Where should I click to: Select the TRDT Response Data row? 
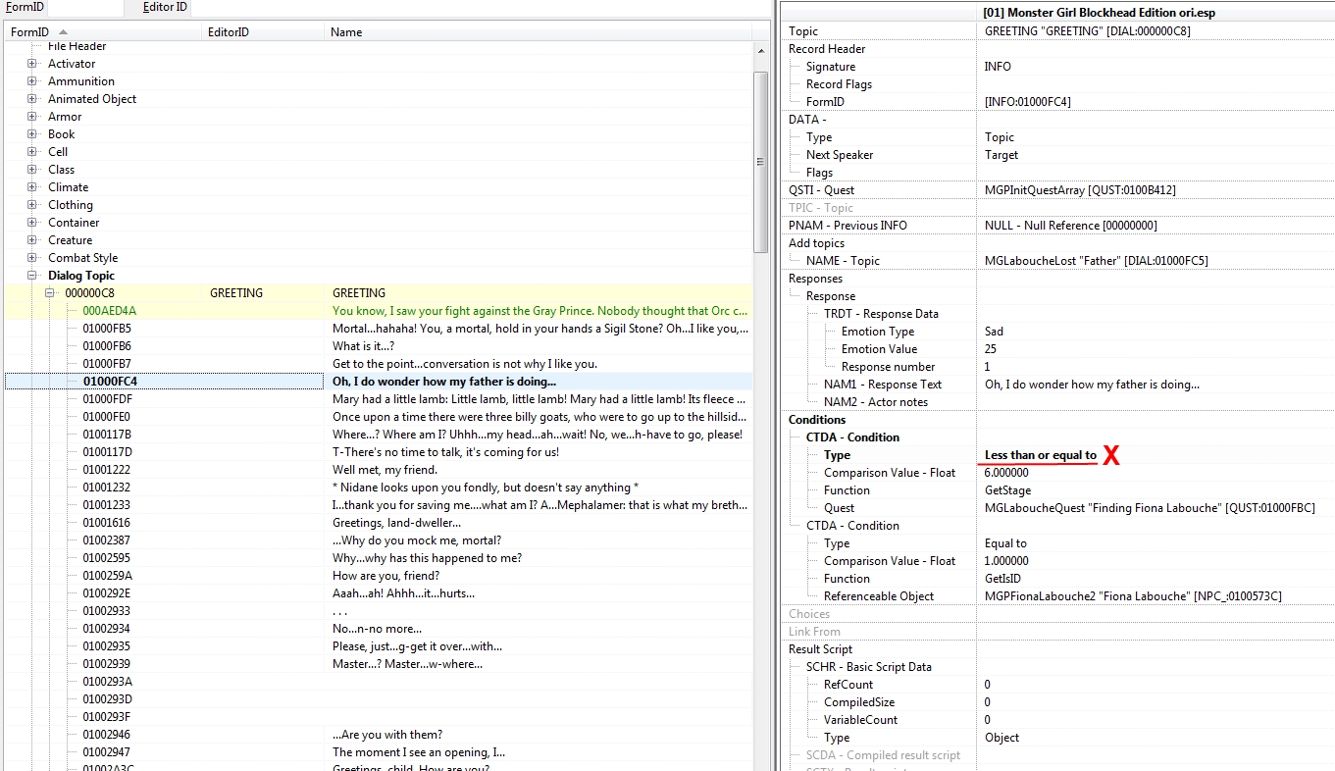[1057, 314]
